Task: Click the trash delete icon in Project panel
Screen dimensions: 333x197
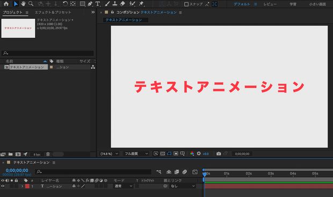Action: pyautogui.click(x=48, y=154)
